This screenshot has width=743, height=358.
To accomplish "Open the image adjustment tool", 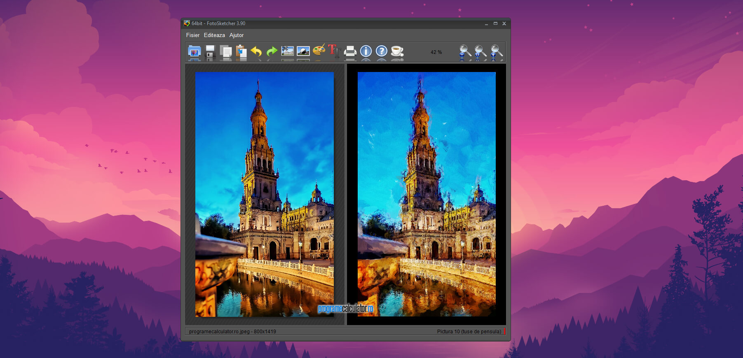I will tap(303, 51).
